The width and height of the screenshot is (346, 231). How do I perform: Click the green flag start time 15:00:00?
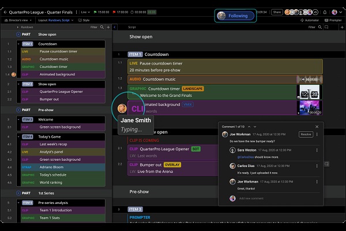[101, 12]
